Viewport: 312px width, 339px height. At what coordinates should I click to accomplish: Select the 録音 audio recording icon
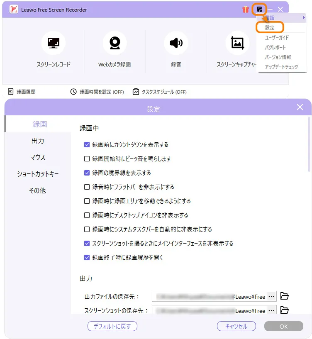pyautogui.click(x=176, y=43)
